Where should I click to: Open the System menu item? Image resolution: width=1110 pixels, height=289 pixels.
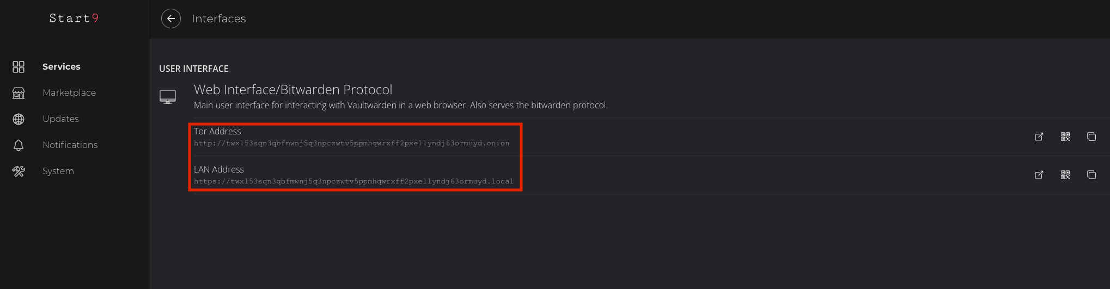click(58, 171)
